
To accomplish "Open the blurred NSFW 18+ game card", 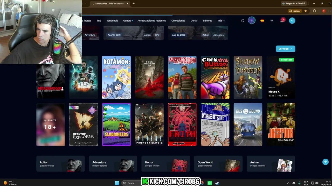I will pos(51,125).
